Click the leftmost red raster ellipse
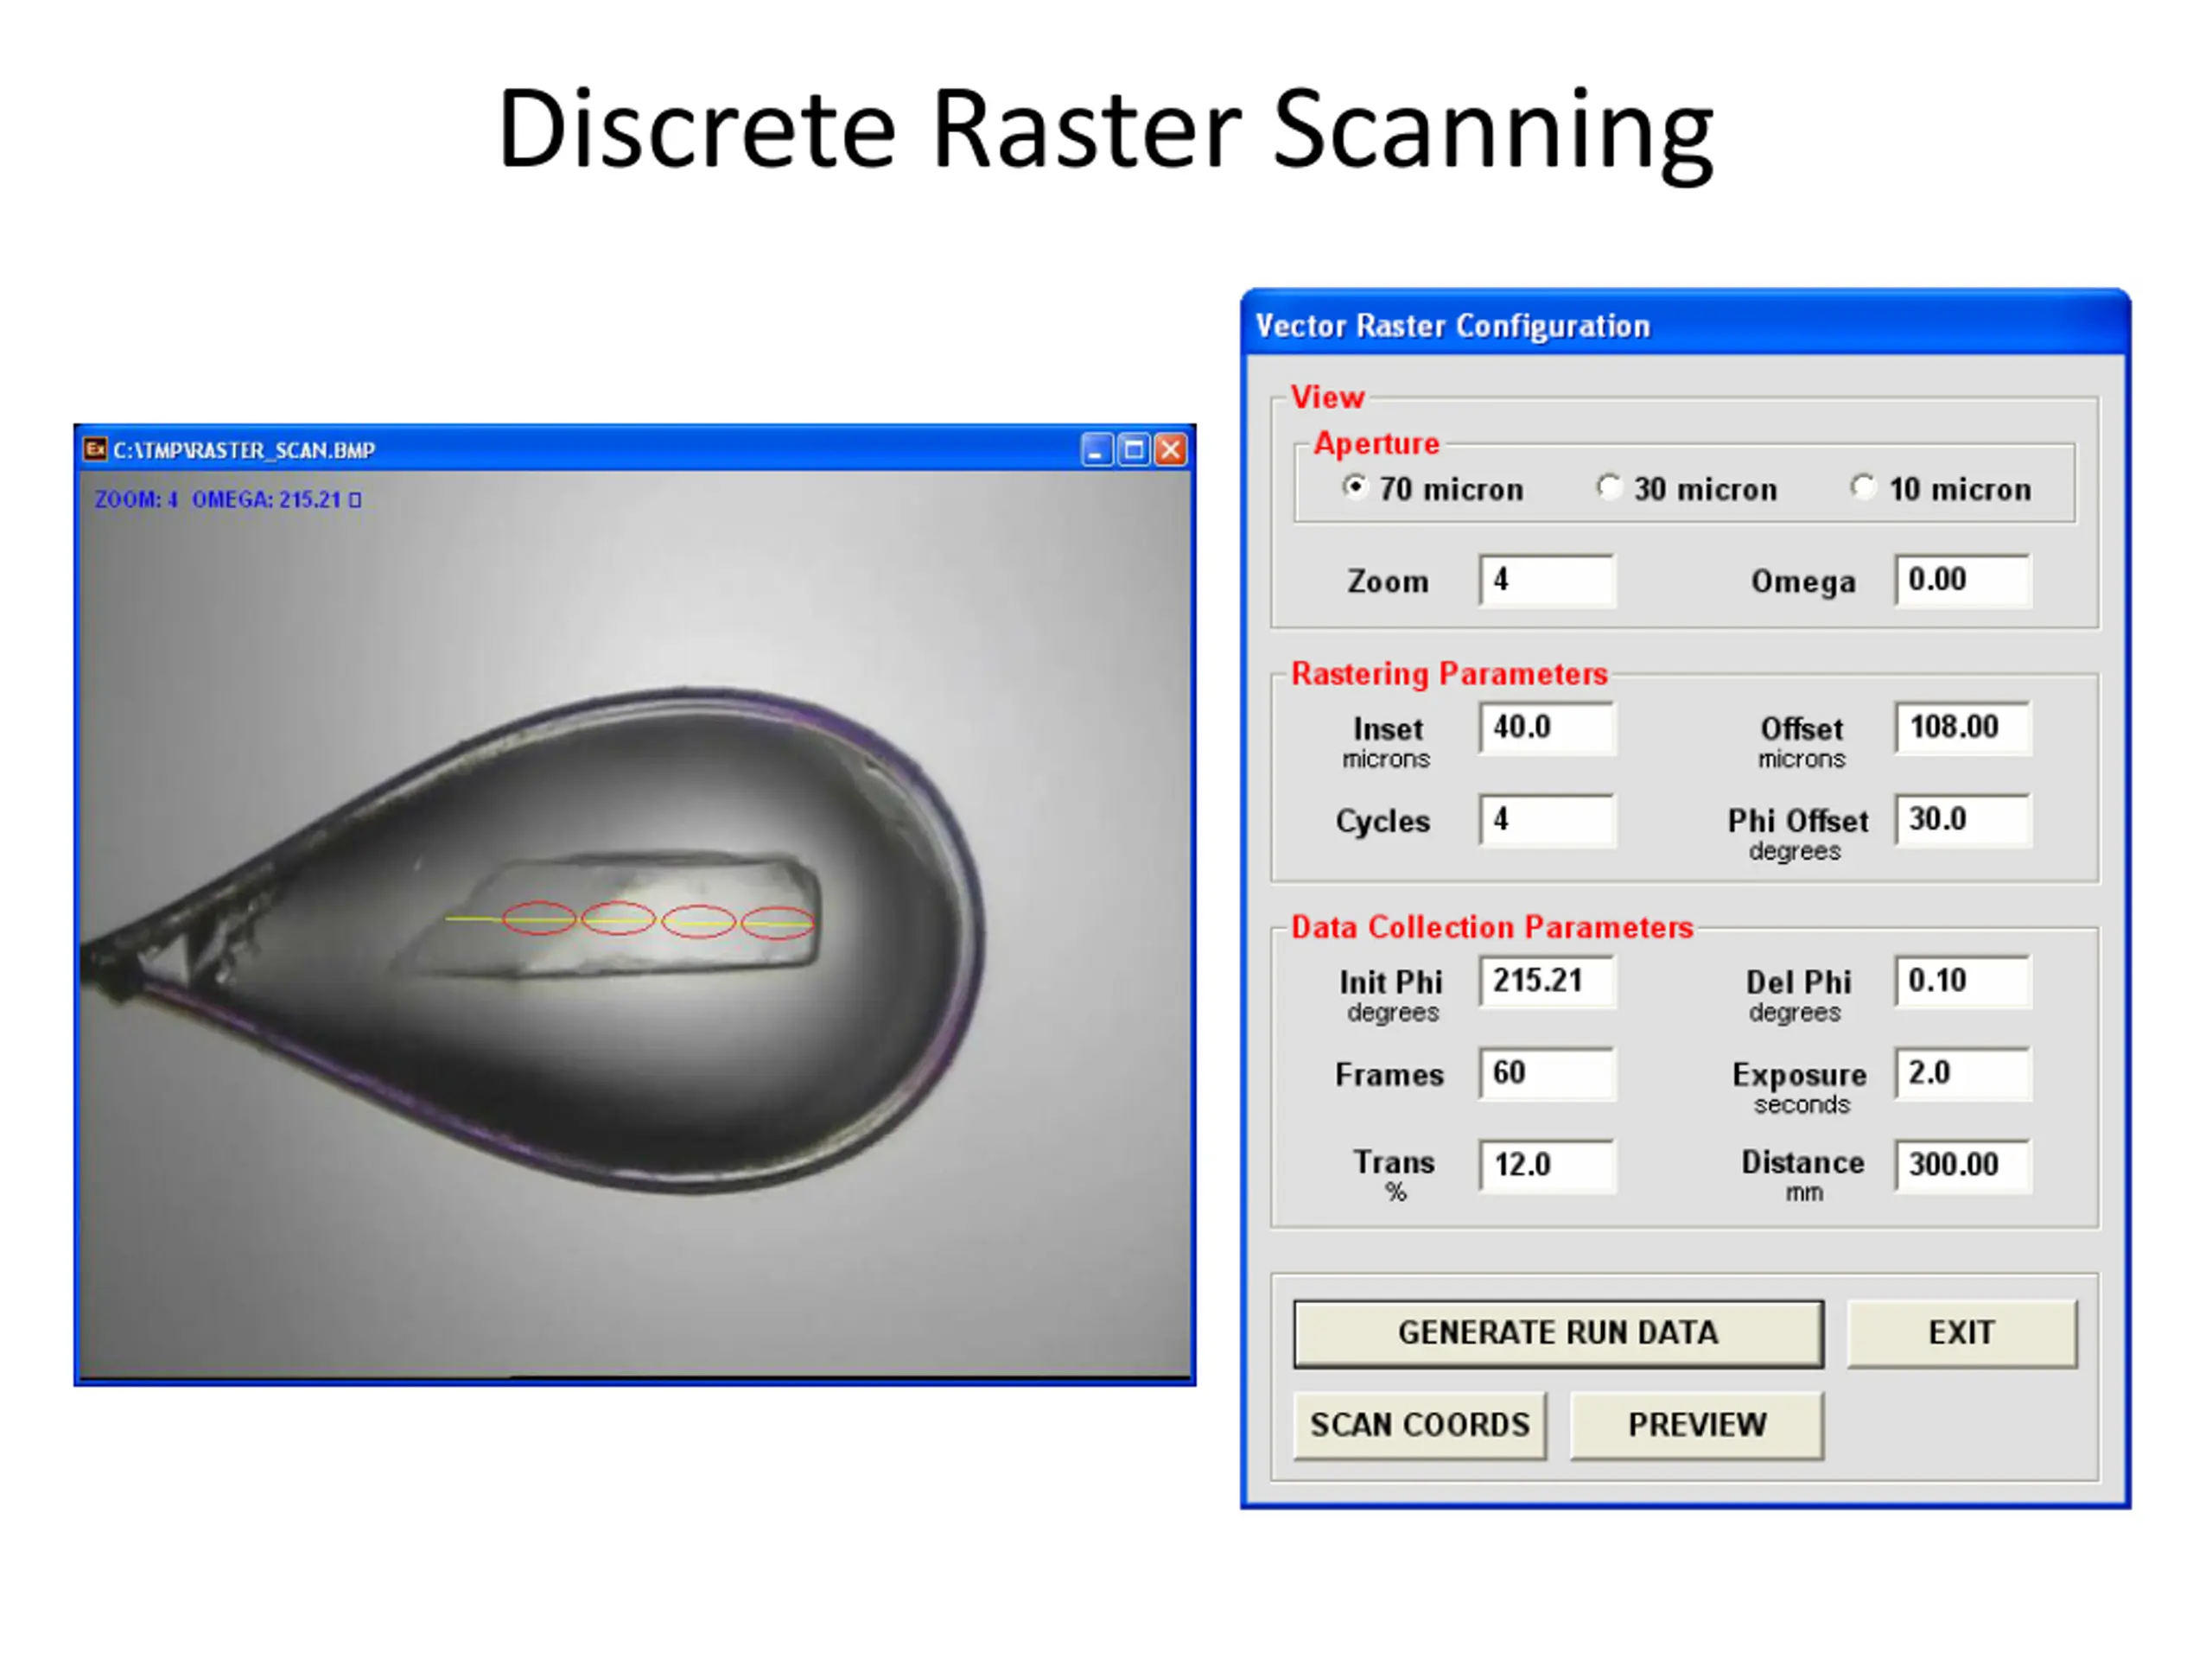2212x1659 pixels. [x=539, y=918]
